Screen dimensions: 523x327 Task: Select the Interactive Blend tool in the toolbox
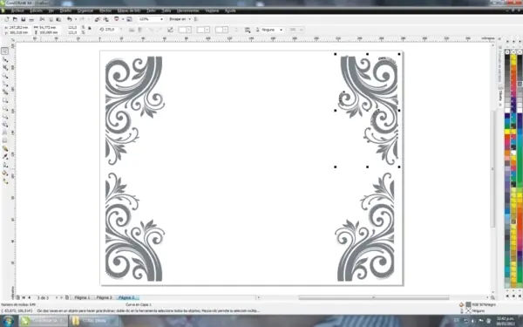click(4, 148)
